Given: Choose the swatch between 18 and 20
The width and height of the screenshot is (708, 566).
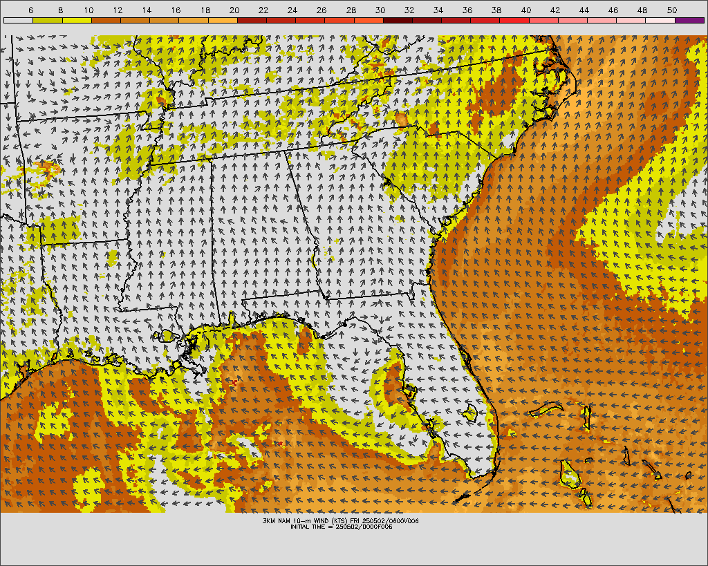Looking at the screenshot, I should click(223, 20).
